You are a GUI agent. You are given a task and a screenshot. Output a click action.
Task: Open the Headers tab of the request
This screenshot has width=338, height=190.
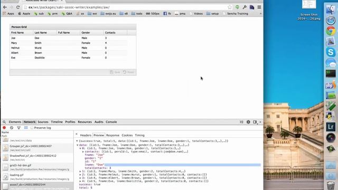[x=86, y=135]
